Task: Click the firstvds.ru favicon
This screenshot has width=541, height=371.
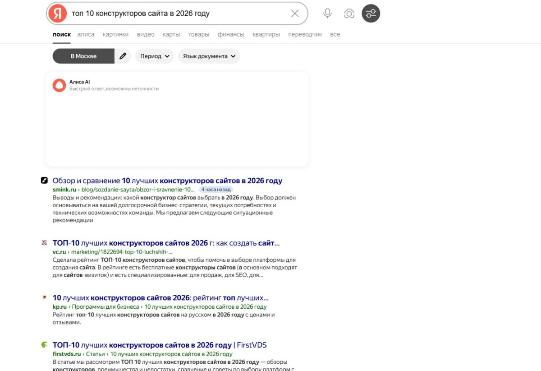Action: coord(44,344)
